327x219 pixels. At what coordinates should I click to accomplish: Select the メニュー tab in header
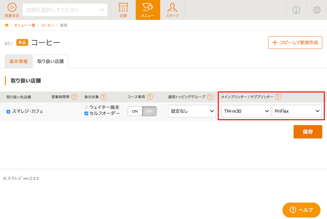tap(148, 10)
